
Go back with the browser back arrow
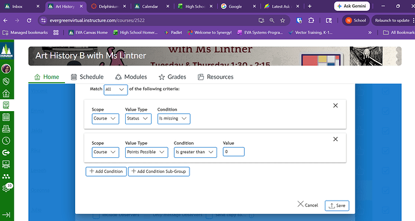tap(5, 20)
